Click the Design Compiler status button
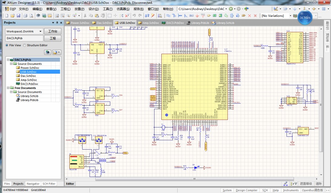The width and height of the screenshot is (331, 193). (247, 190)
